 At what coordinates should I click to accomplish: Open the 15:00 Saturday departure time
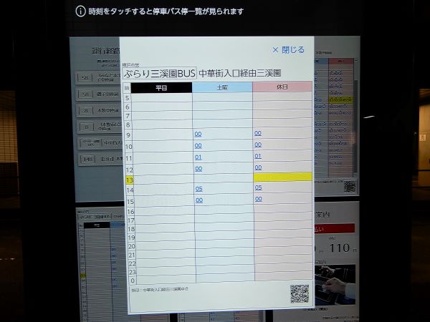pyautogui.click(x=199, y=200)
